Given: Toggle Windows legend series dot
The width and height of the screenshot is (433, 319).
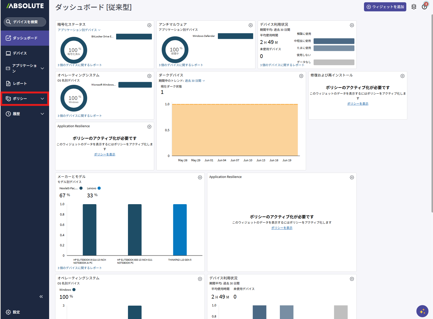Looking at the screenshot, I should [74, 289].
